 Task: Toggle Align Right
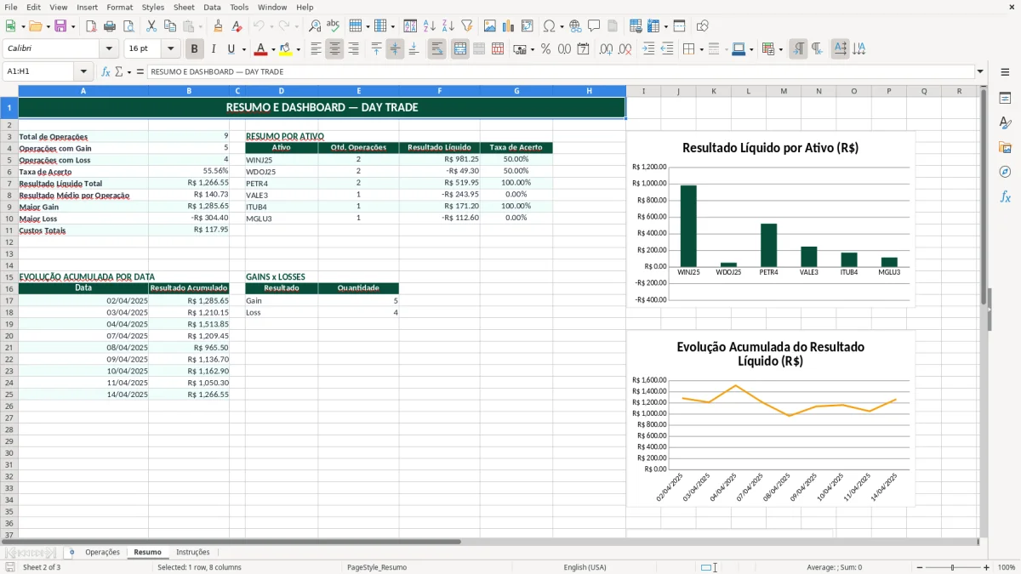point(353,49)
